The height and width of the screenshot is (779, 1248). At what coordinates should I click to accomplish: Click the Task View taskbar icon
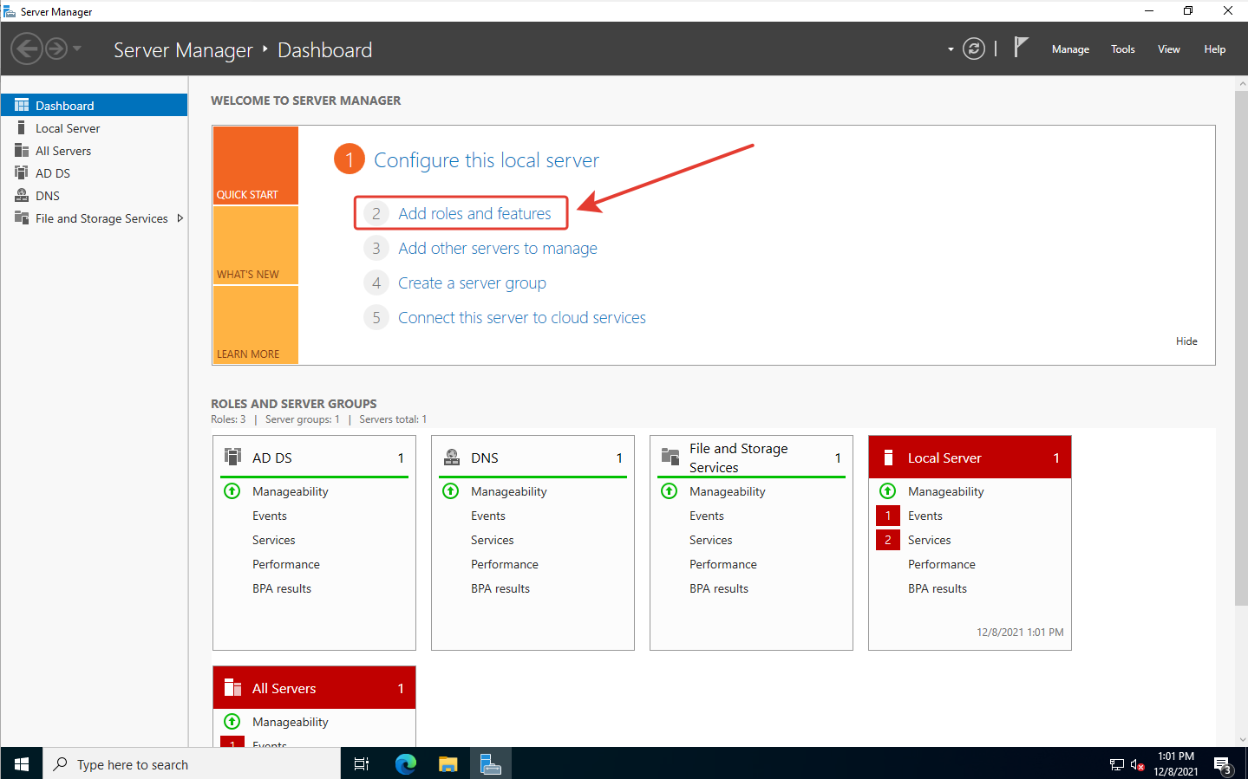tap(362, 763)
